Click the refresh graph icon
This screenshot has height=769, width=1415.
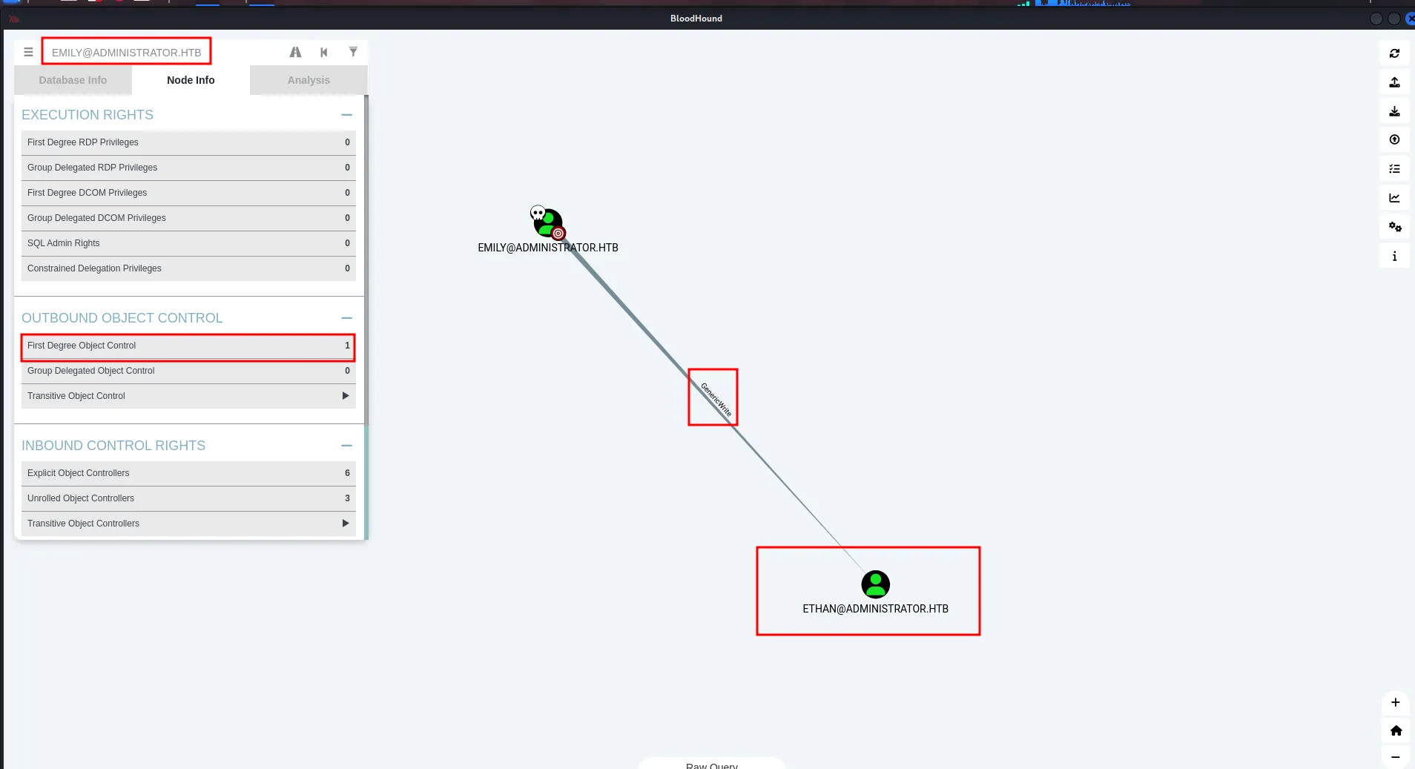pyautogui.click(x=1394, y=53)
